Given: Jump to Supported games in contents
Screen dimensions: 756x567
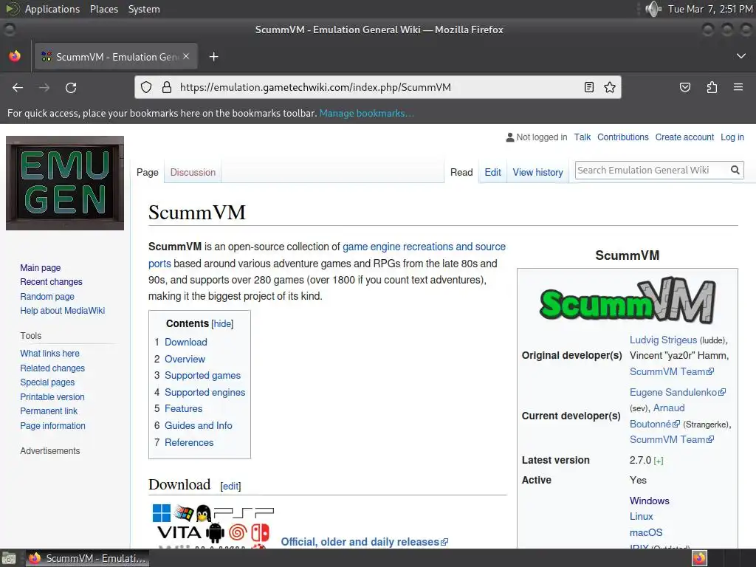Looking at the screenshot, I should tap(202, 375).
